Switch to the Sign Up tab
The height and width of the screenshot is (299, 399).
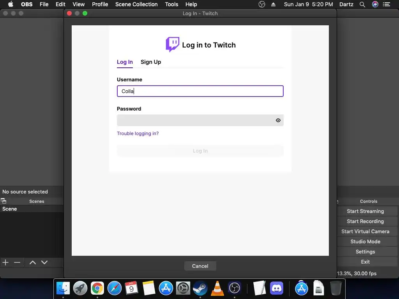(151, 62)
